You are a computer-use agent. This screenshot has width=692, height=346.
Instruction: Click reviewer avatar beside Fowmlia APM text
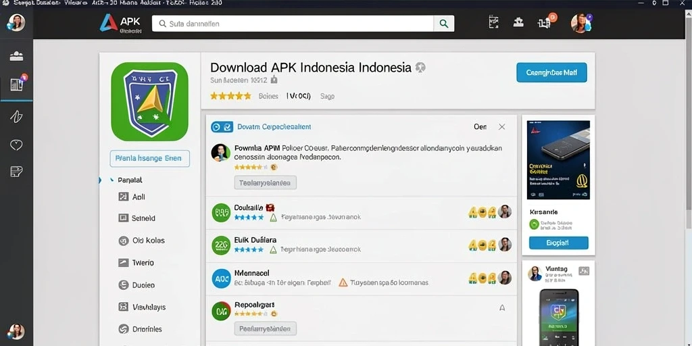[220, 152]
